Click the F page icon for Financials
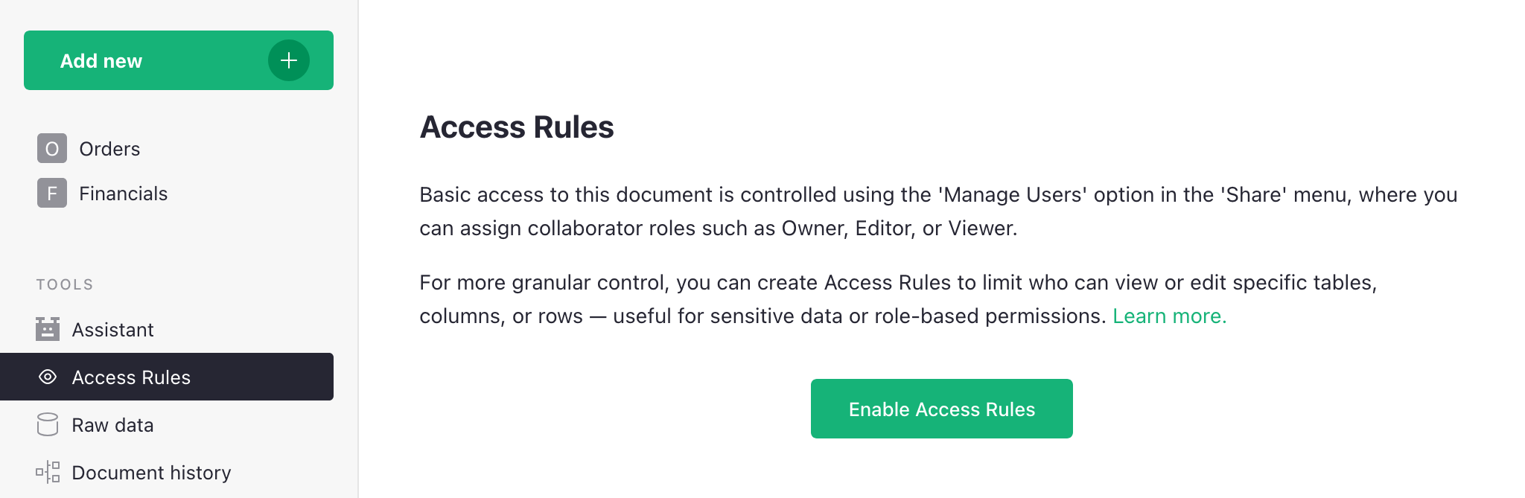Viewport: 1525px width, 498px height. click(51, 193)
